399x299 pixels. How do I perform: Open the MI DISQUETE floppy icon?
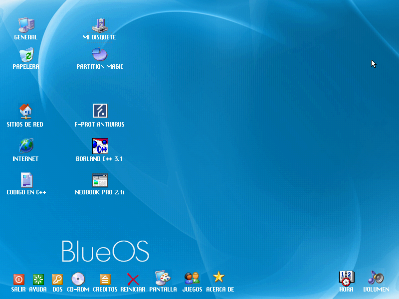tap(99, 25)
